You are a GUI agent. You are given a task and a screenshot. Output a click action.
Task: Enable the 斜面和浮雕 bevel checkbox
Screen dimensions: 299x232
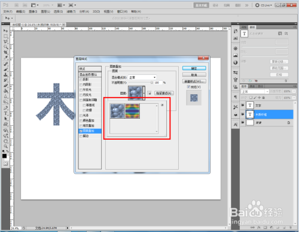tap(81, 100)
